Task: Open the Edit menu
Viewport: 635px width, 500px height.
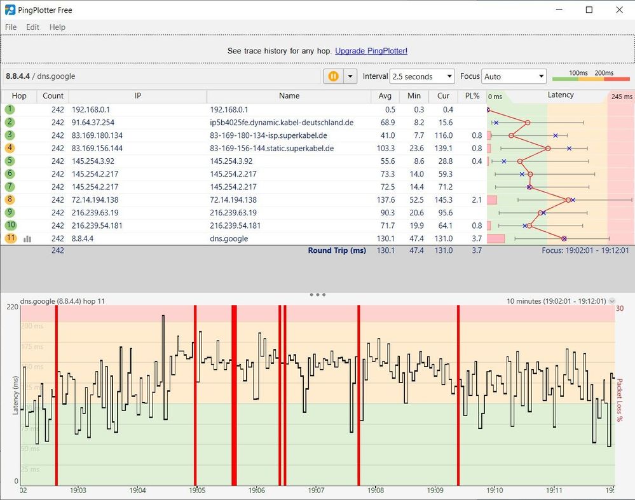Action: [32, 27]
